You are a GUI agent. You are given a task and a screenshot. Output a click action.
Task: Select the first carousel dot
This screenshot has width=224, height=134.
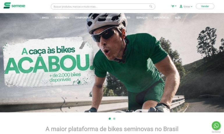point(110,118)
